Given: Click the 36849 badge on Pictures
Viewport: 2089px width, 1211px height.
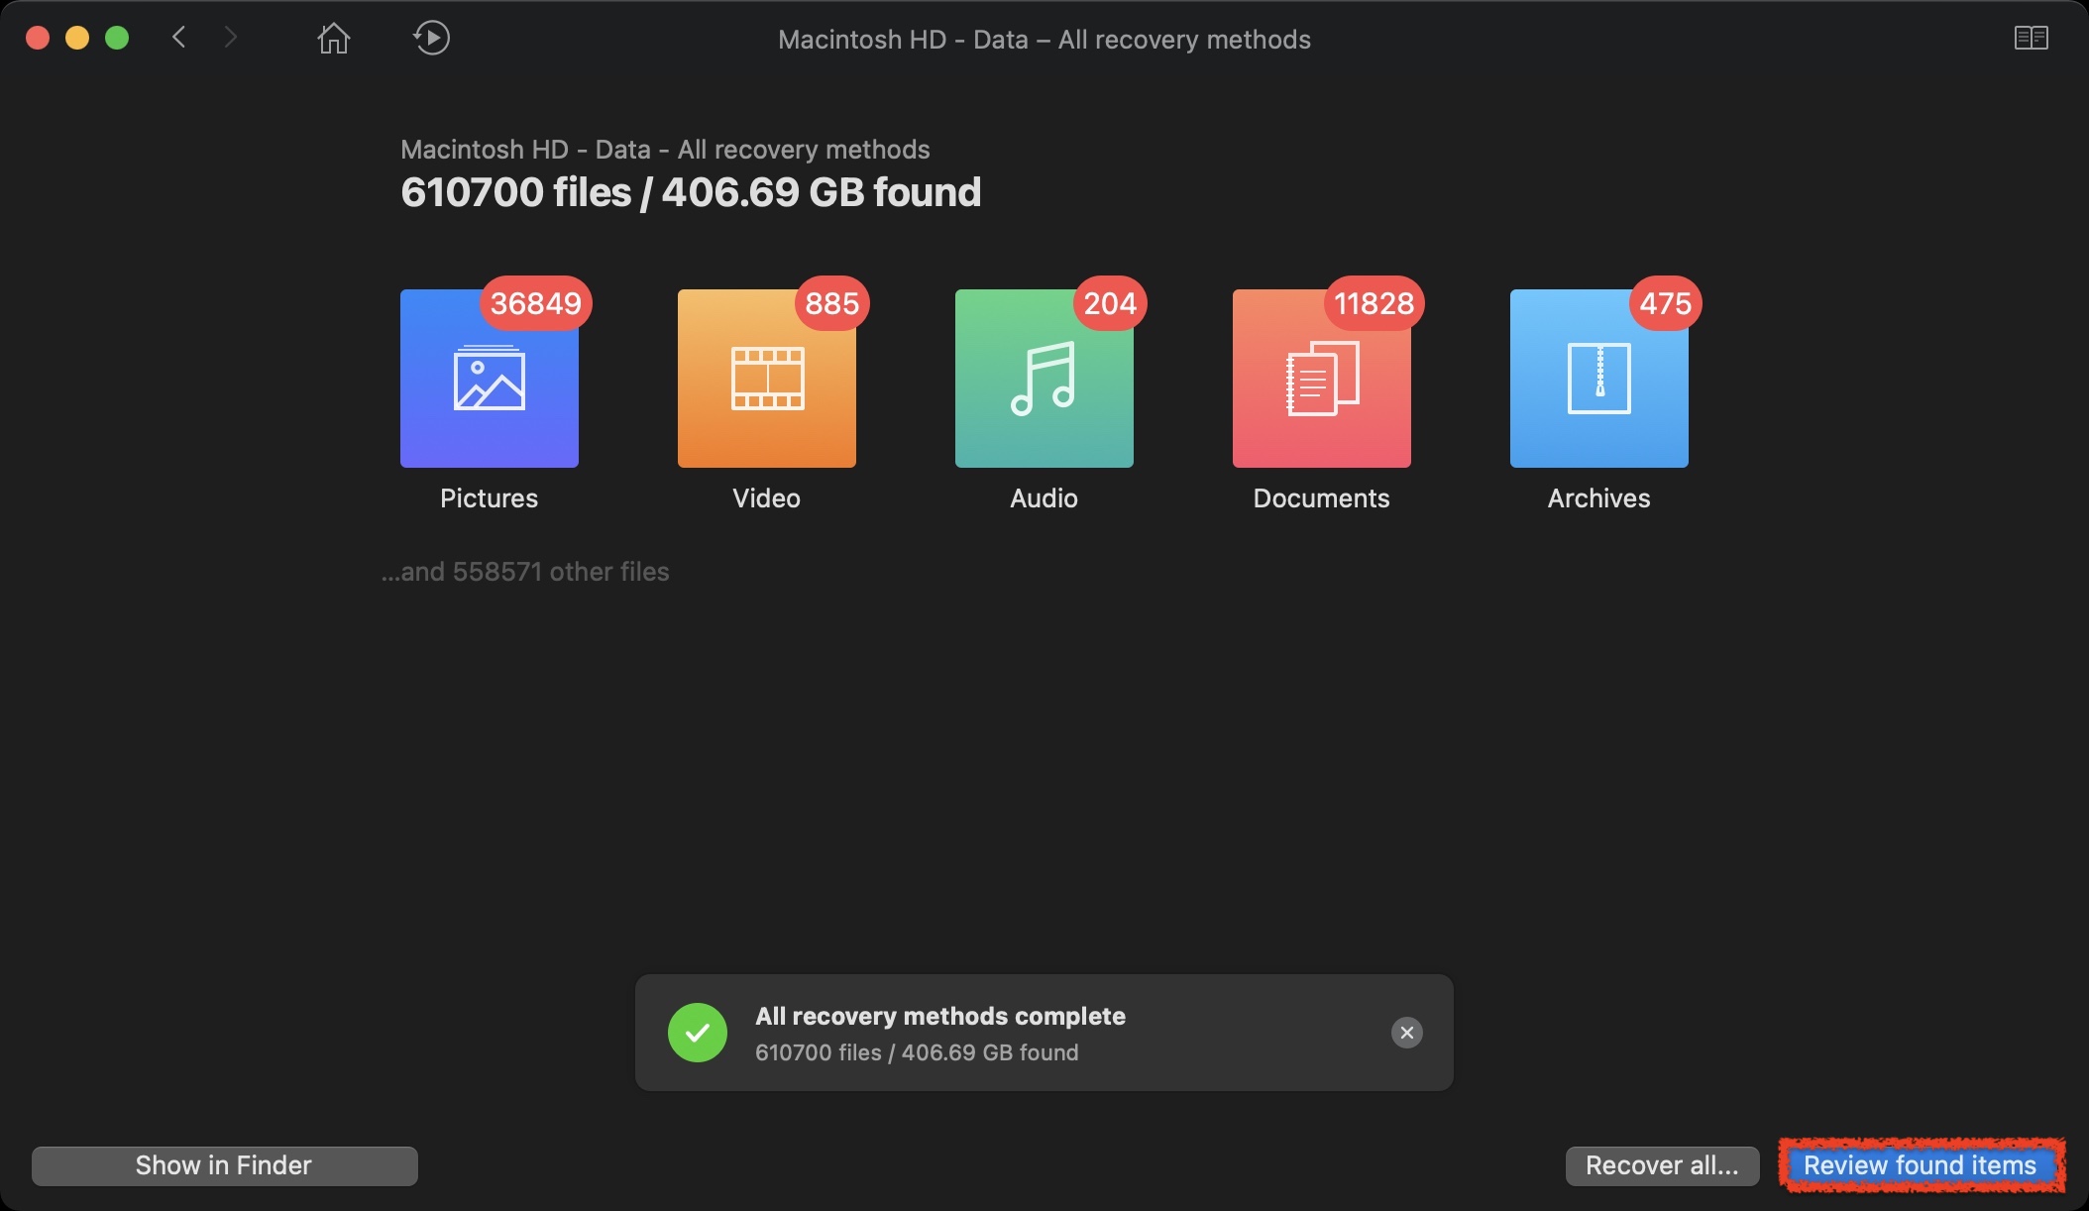Looking at the screenshot, I should (x=536, y=303).
